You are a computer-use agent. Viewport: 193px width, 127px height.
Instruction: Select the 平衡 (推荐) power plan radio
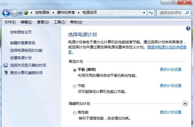pos(75,70)
